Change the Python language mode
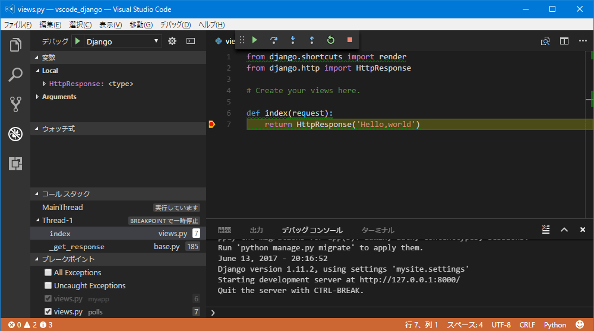The width and height of the screenshot is (594, 331). (x=555, y=325)
